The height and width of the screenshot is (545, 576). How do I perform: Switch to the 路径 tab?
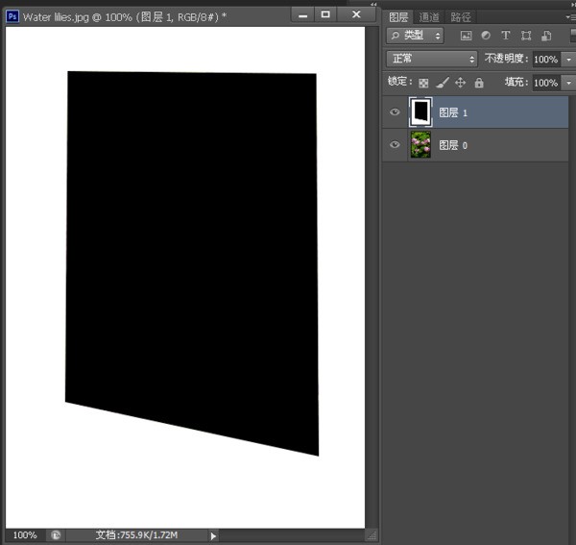coord(461,17)
